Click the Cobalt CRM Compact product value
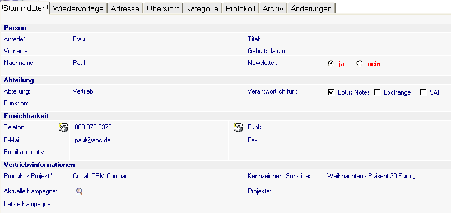 pyautogui.click(x=101, y=176)
